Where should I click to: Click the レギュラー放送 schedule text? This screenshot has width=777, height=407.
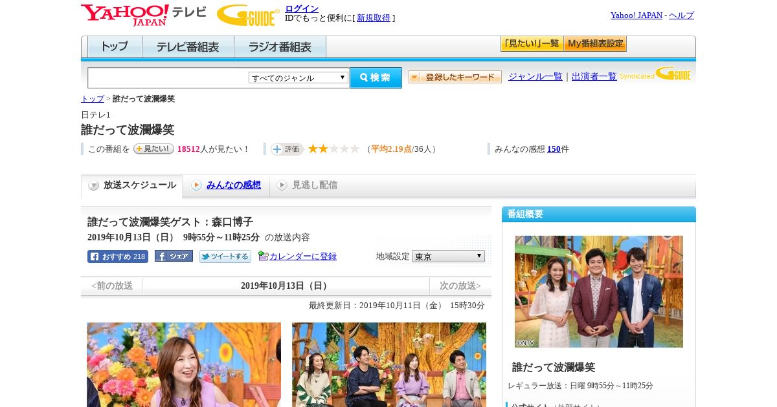[x=580, y=386]
